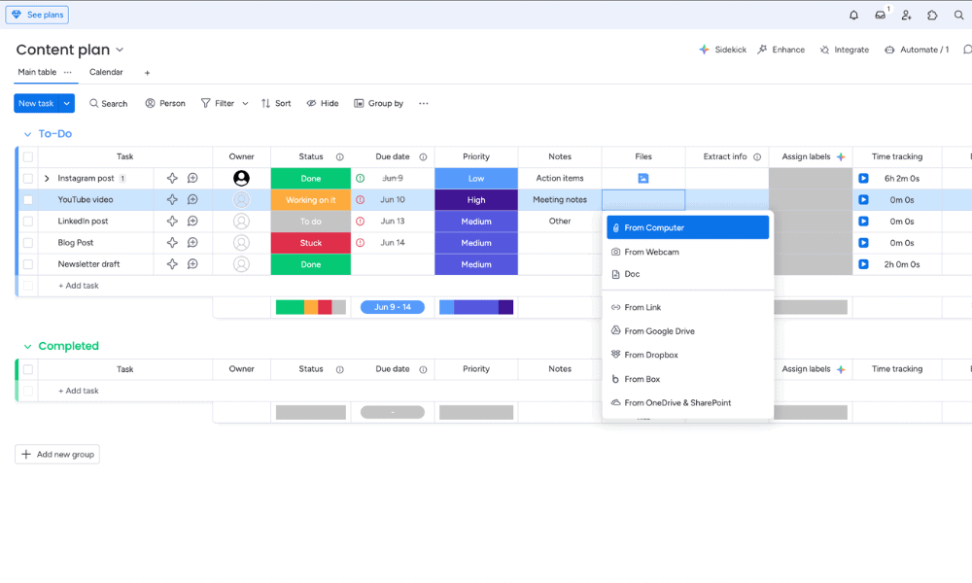Viewport: 972px width, 583px height.
Task: Open image file in Instagram post row
Action: pos(642,179)
